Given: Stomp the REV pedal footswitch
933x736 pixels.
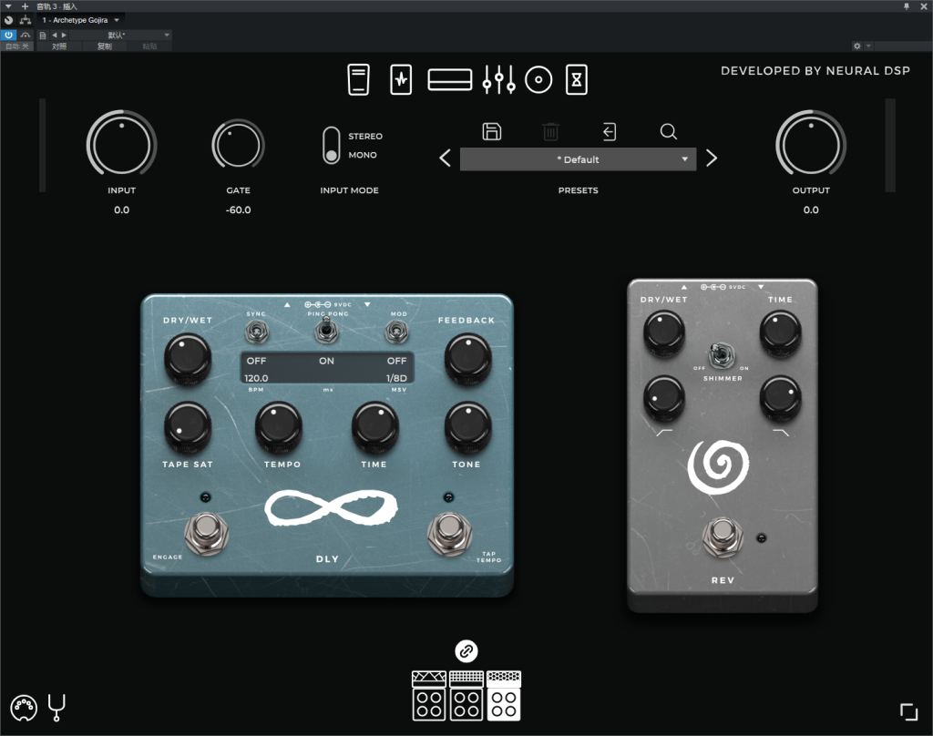Looking at the screenshot, I should point(723,537).
